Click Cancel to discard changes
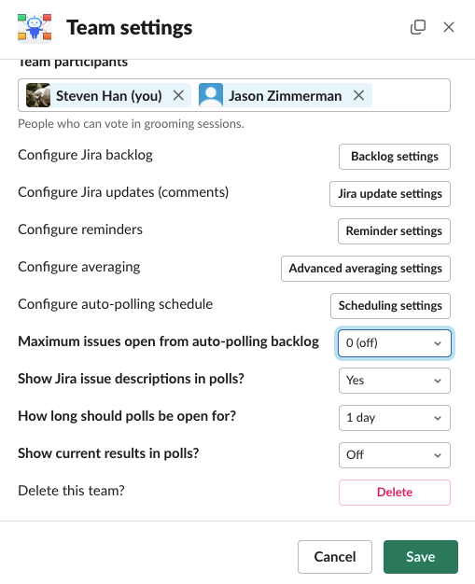Image resolution: width=475 pixels, height=584 pixels. (334, 557)
